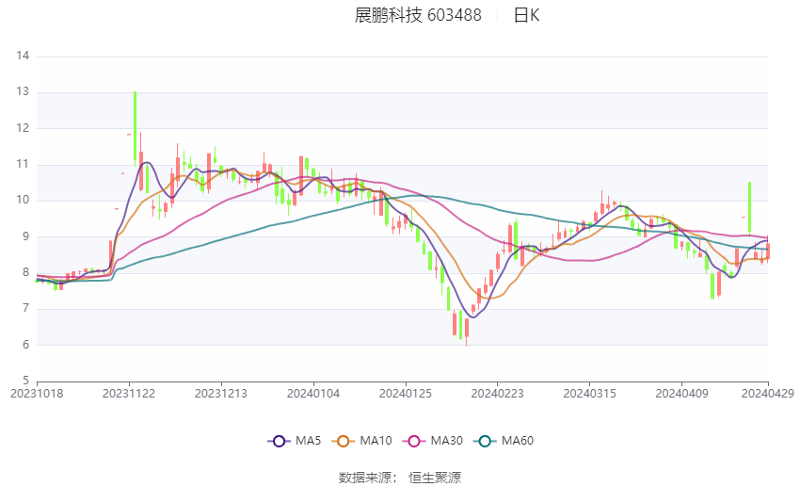Click the y-axis value 8

26,272
